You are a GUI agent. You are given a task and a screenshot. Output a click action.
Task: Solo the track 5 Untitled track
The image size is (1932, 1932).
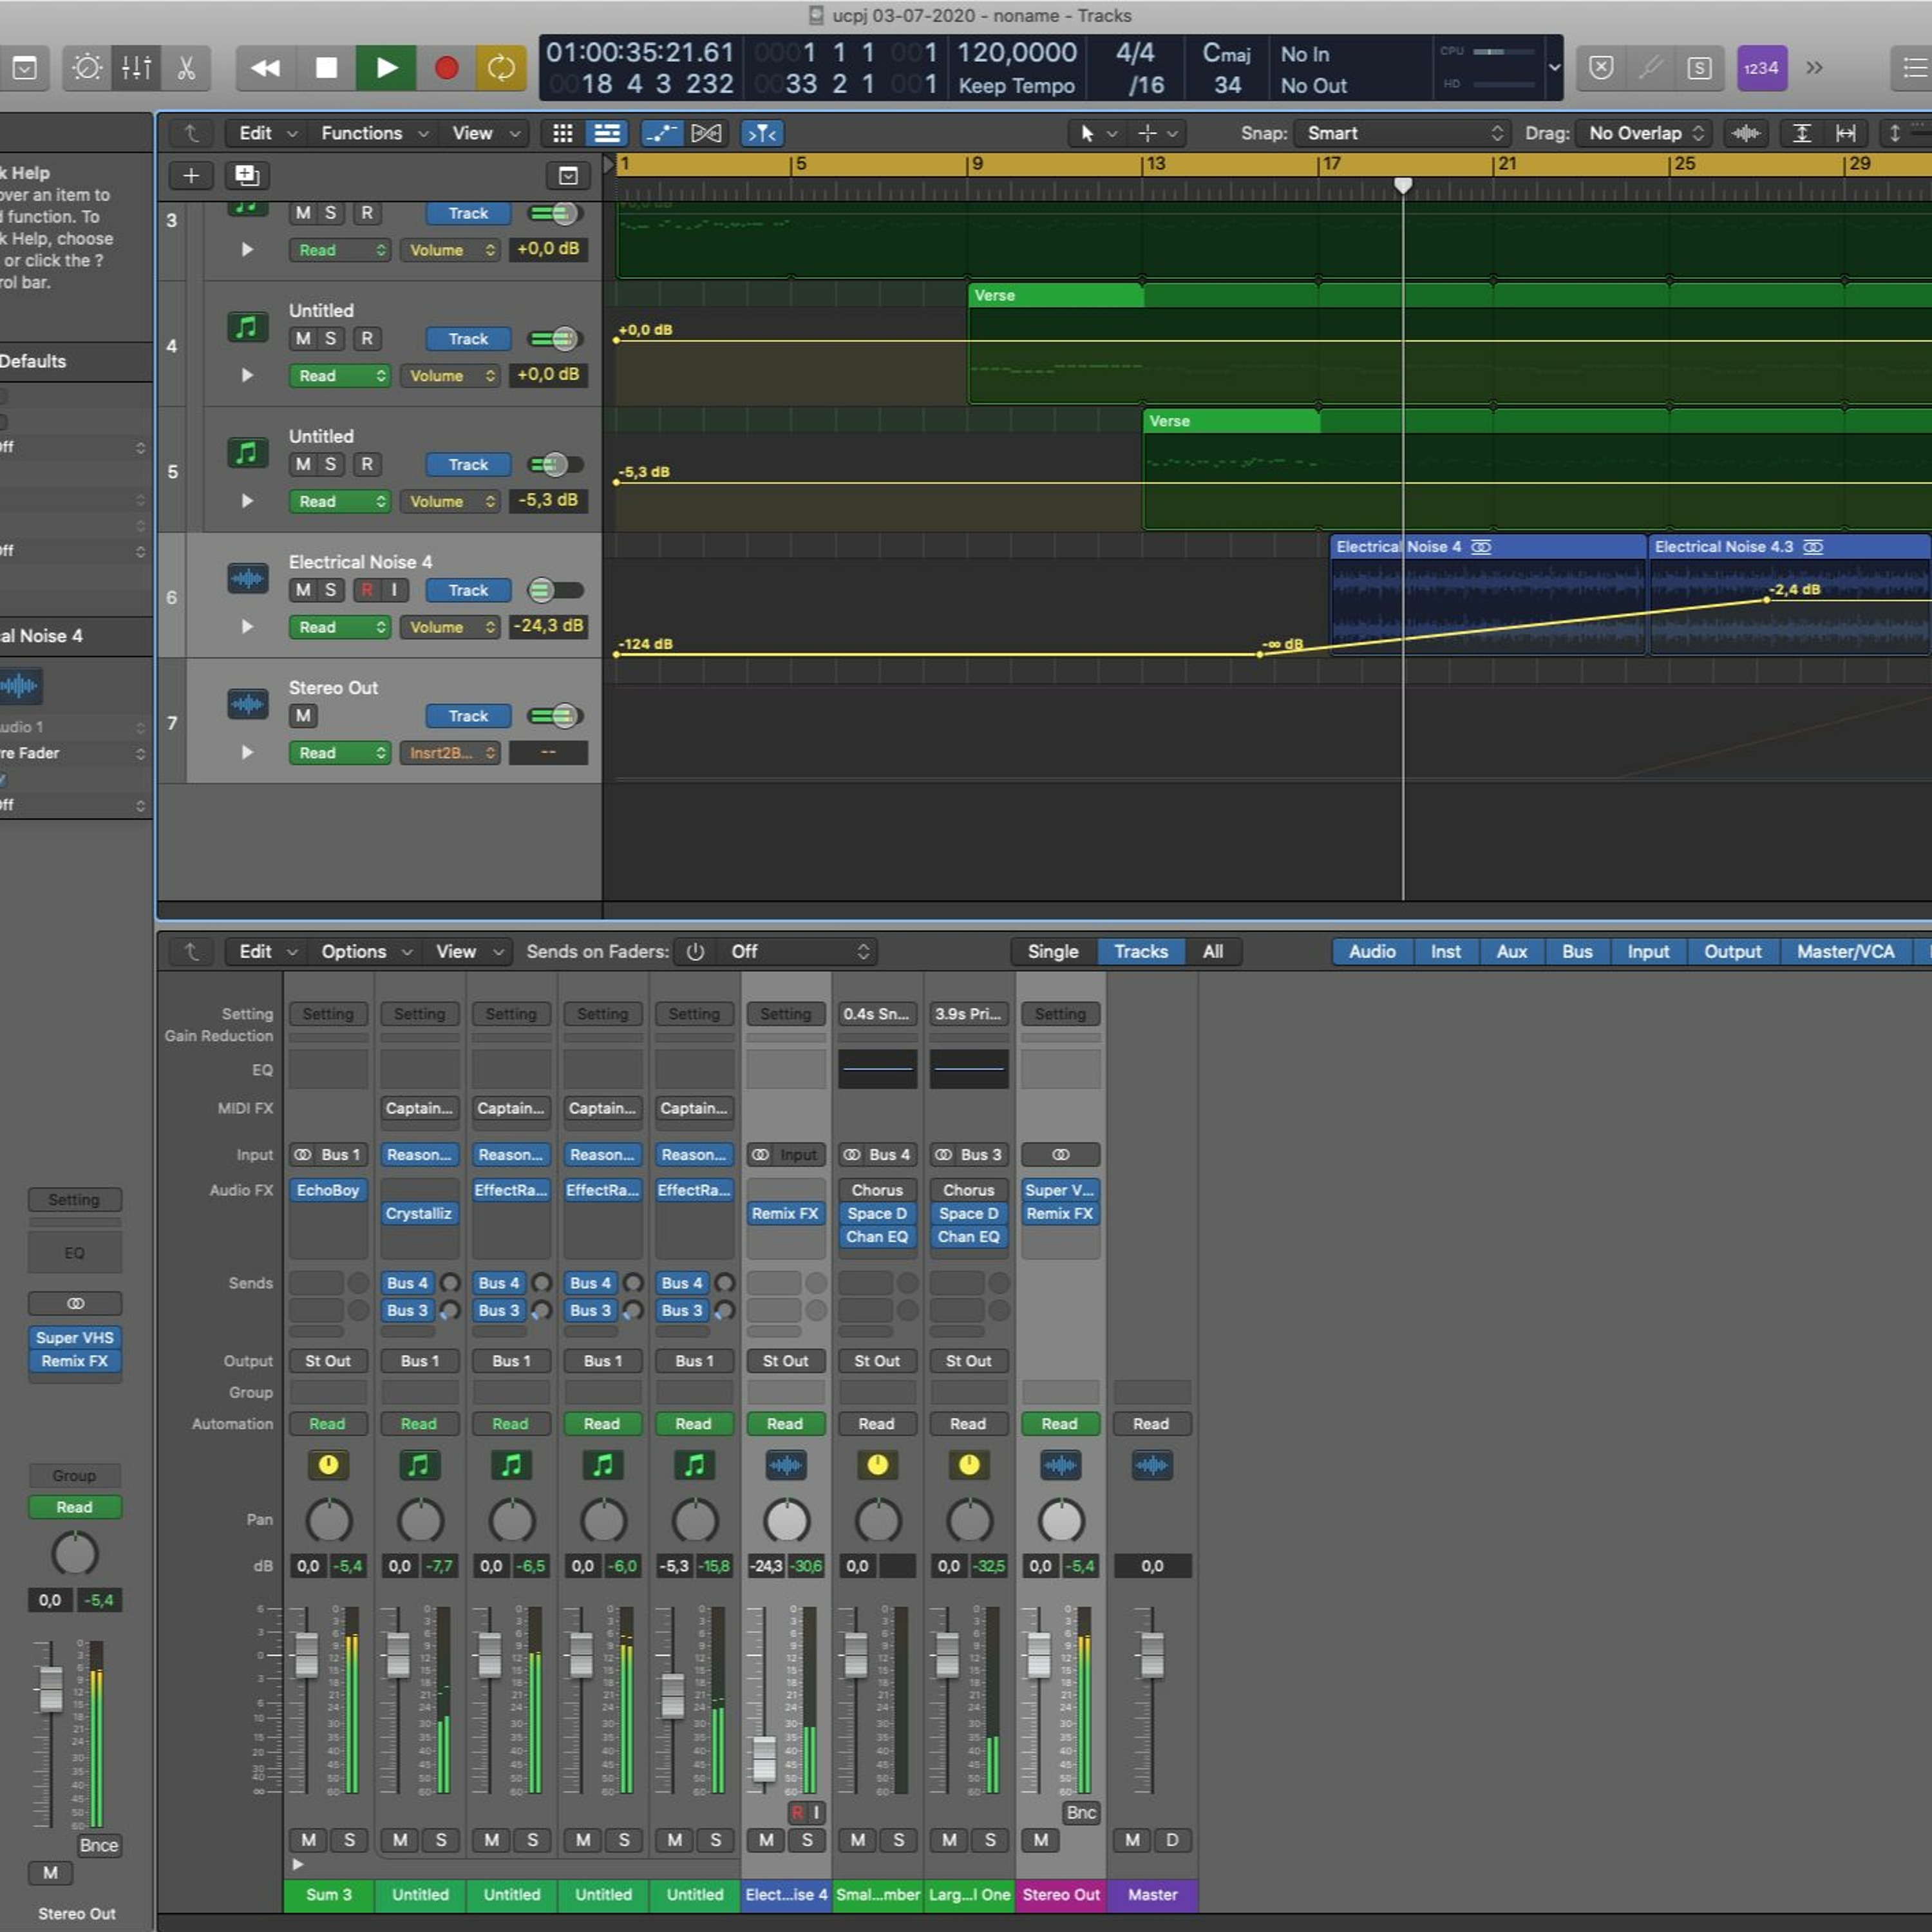pyautogui.click(x=330, y=464)
